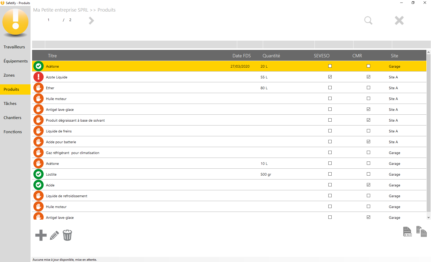431x262 pixels.
Task: Click orange hand icon for Liquide de freins
Action: tap(39, 131)
